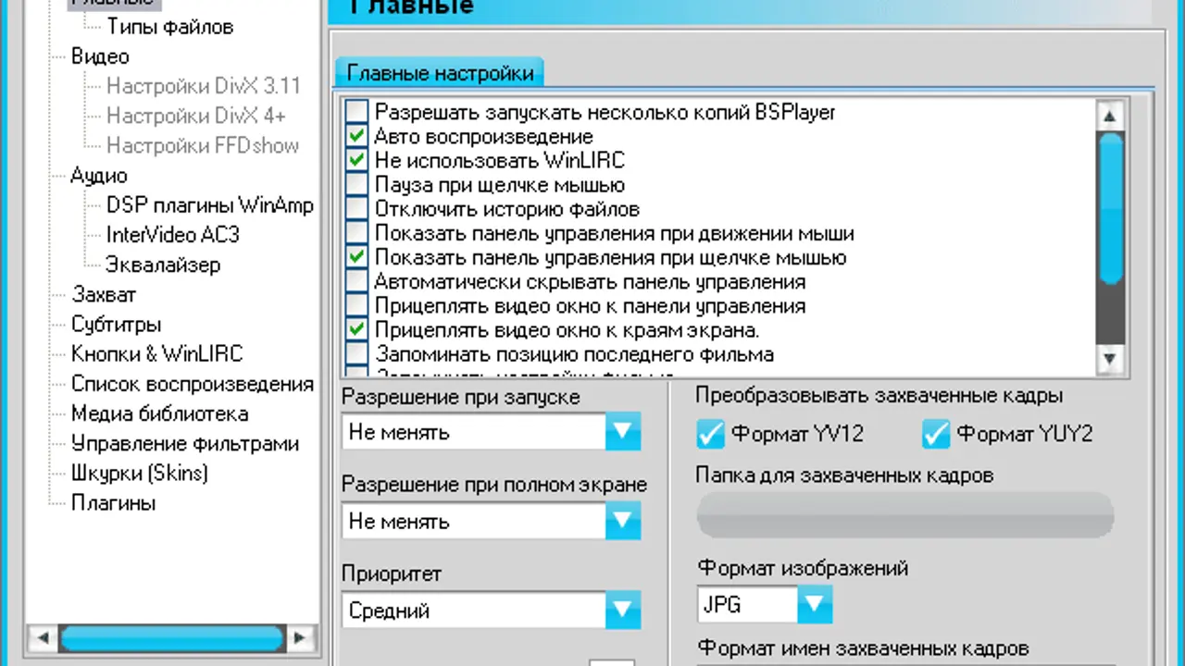Toggle the 'Формат YUY2' checkbox
The width and height of the screenshot is (1185, 666).
[936, 433]
